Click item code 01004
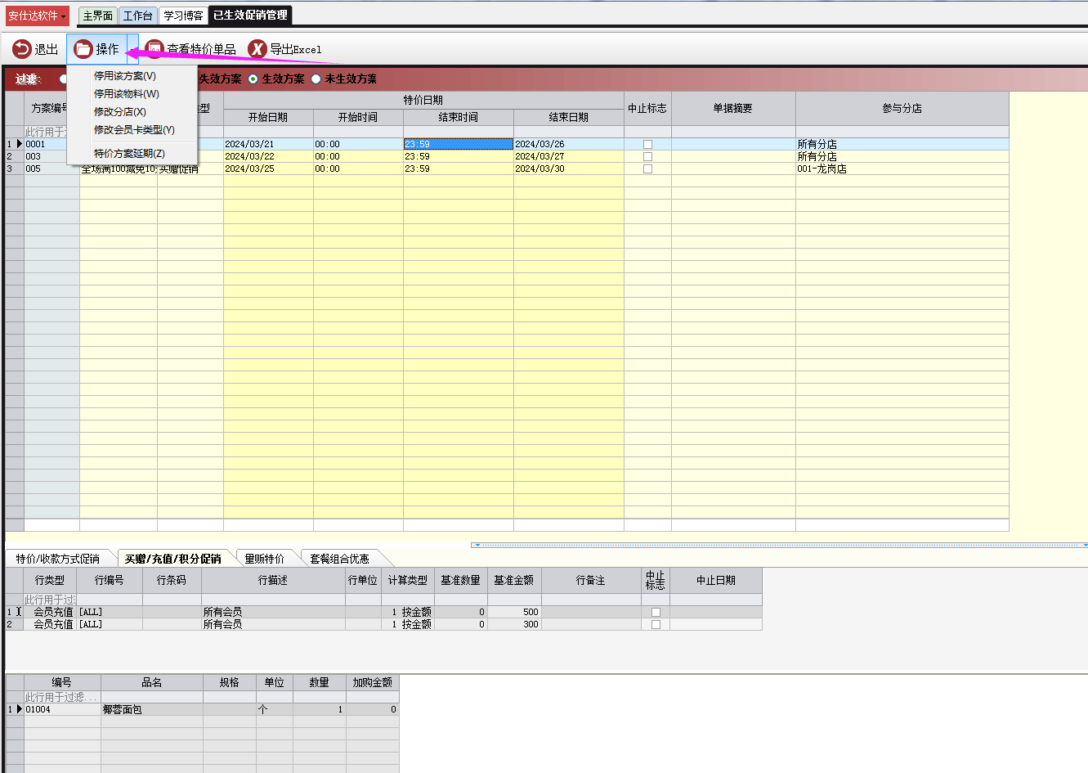1088x773 pixels. 62,709
